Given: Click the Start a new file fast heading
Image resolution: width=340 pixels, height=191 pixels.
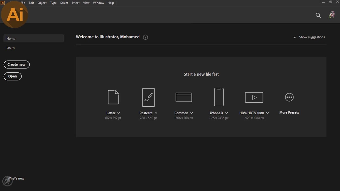Looking at the screenshot, I should coord(201,74).
